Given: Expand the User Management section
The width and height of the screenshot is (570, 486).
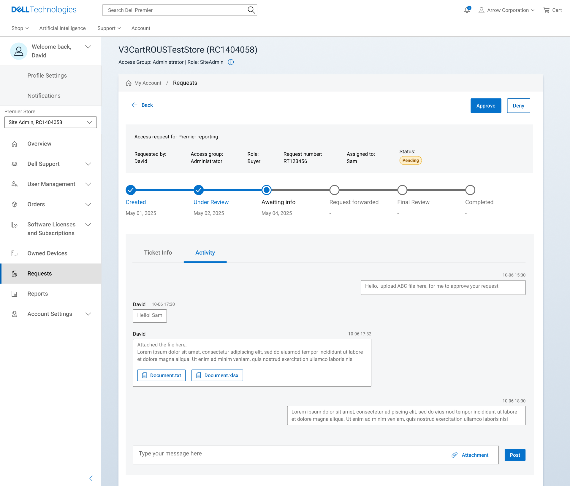Looking at the screenshot, I should point(88,184).
